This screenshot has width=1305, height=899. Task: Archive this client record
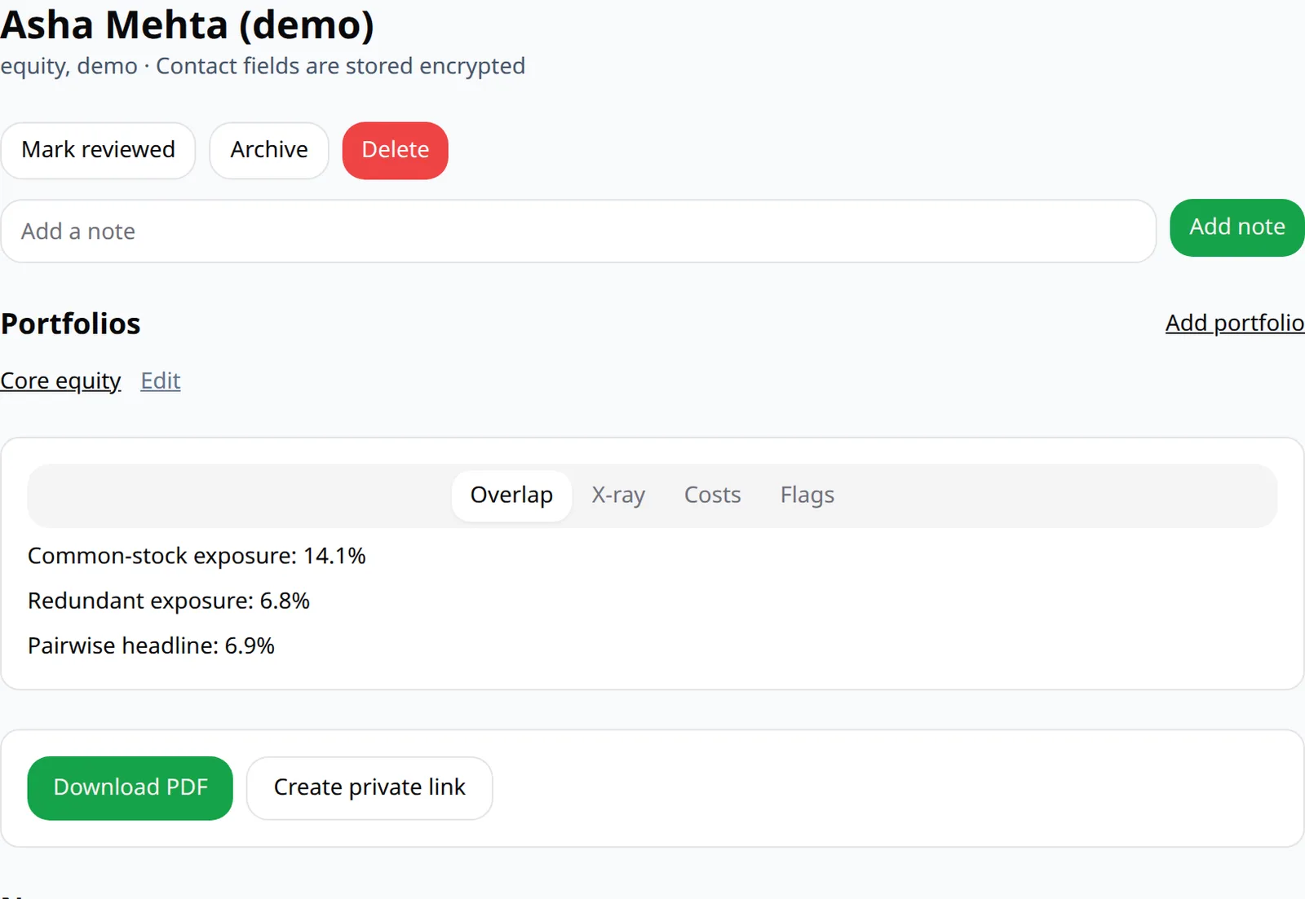[x=269, y=150]
